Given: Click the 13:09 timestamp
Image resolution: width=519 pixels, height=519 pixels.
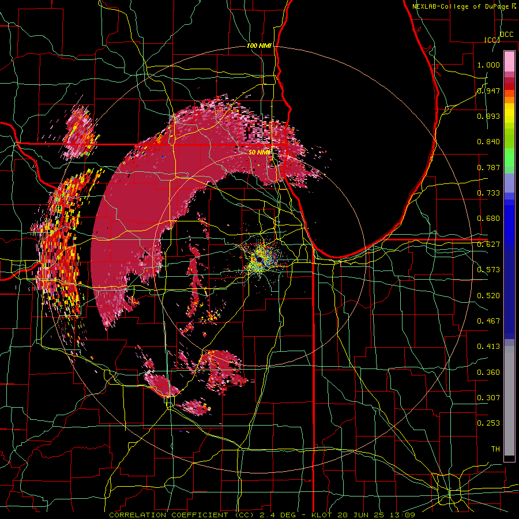Looking at the screenshot, I should [x=402, y=515].
